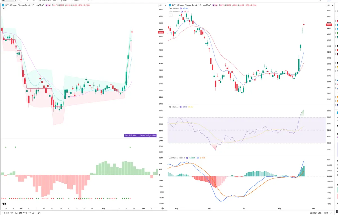Viewport: 338px width, 215px height.
Task: Expand the left chart indicator legend chevron
Action: pos(3,9)
